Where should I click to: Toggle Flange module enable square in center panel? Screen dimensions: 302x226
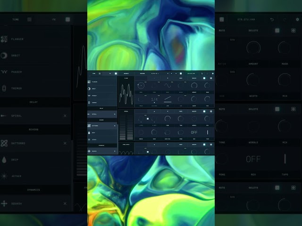point(204,78)
